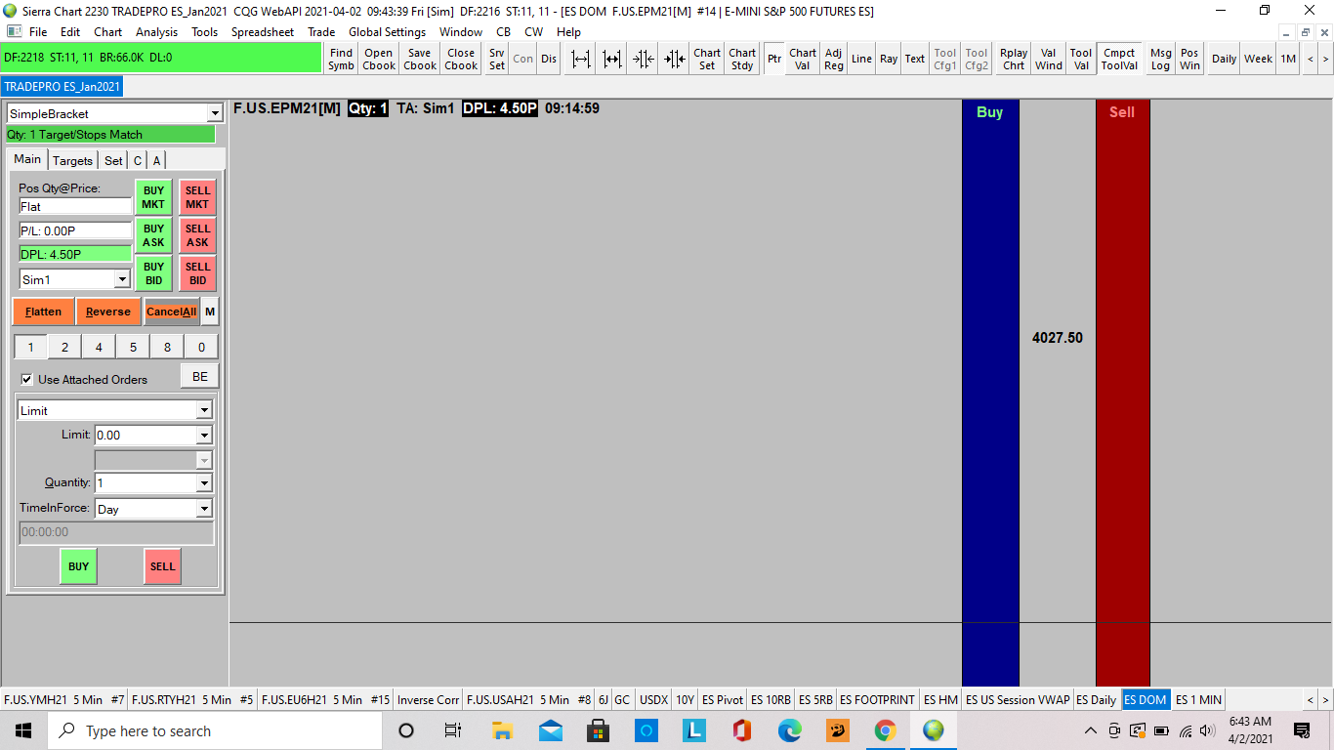Open Chart Stdy chart studies
1334x750 pixels.
(x=742, y=59)
